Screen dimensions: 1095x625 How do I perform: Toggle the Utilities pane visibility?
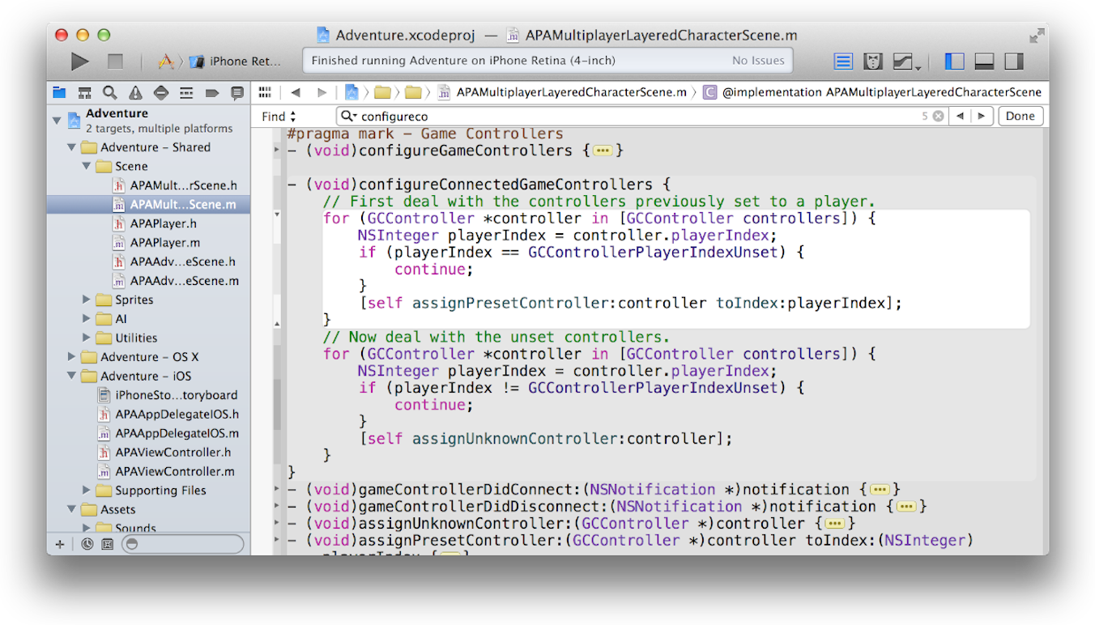pyautogui.click(x=1013, y=62)
